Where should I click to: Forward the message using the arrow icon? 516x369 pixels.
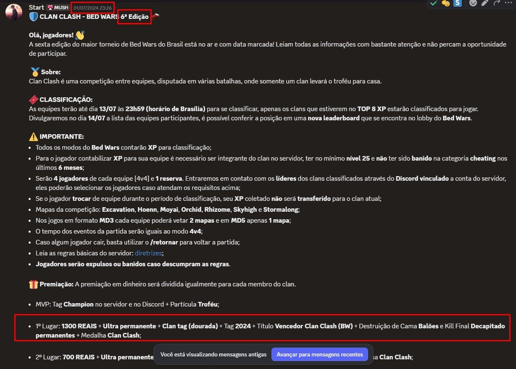click(x=496, y=3)
